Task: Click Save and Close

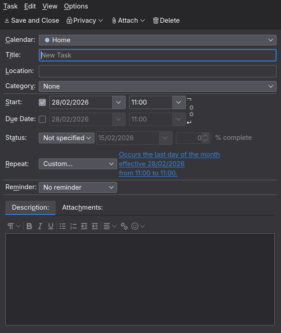Action: (32, 20)
